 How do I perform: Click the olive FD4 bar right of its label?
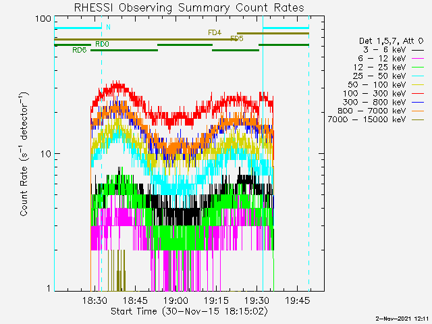(273, 34)
